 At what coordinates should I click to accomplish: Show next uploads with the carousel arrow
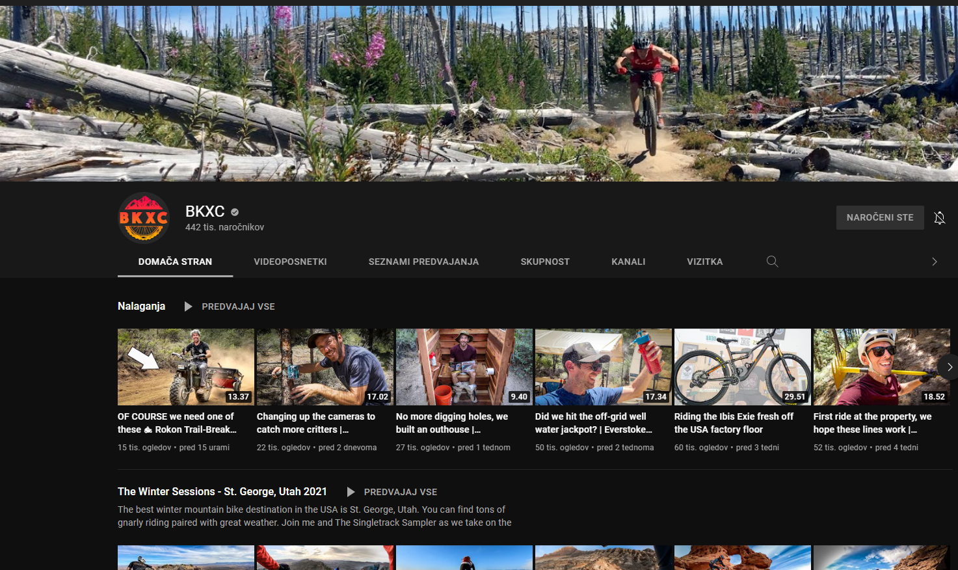pos(949,367)
